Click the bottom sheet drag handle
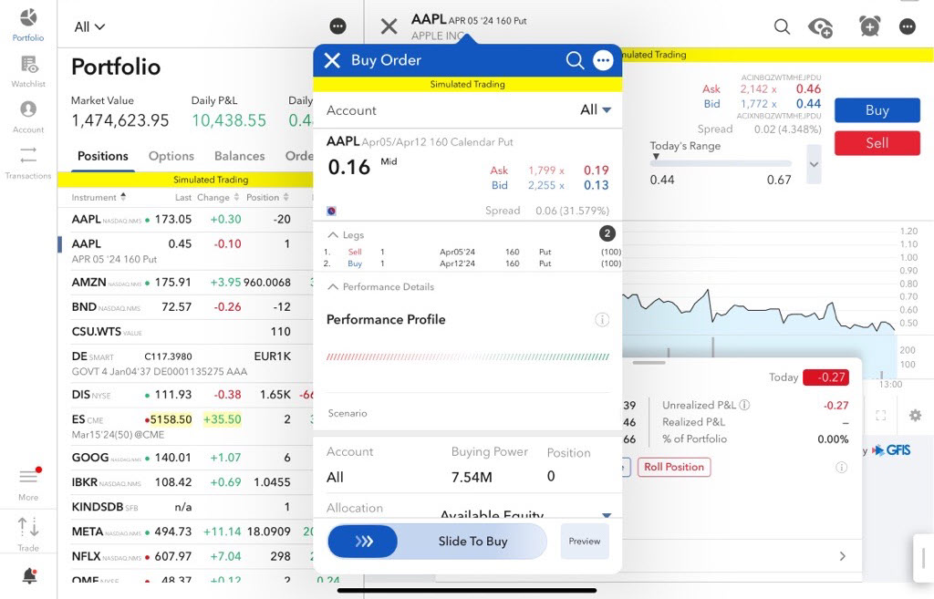Screen dimensions: 934x599 649,363
